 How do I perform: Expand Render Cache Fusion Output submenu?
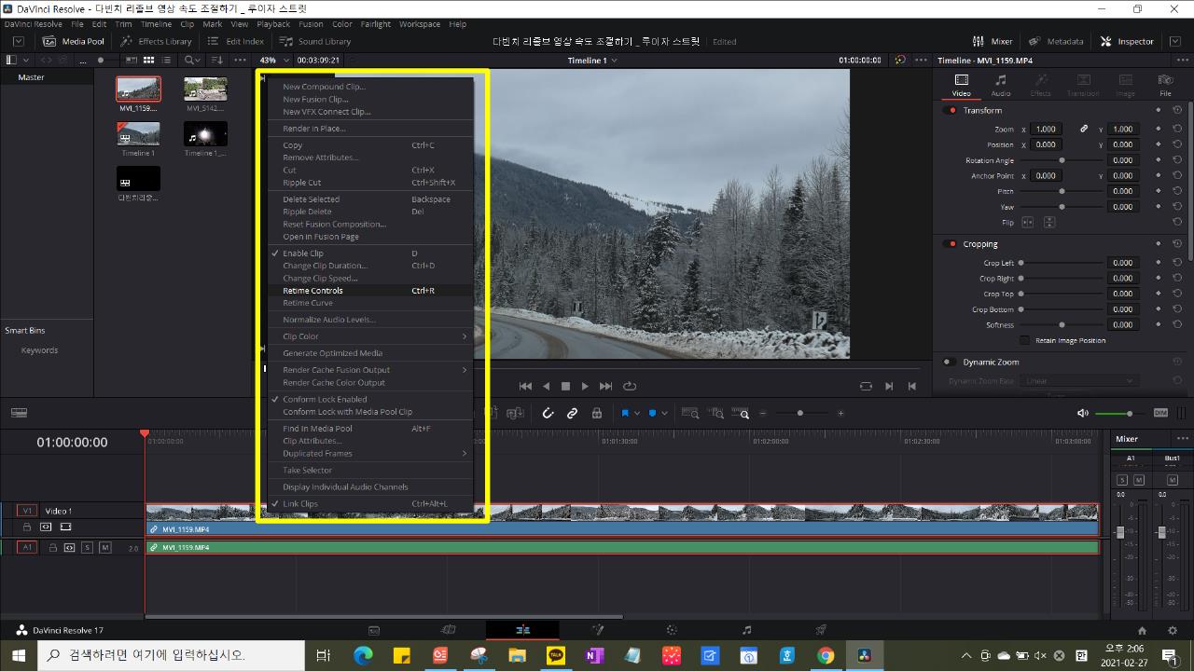pos(371,370)
